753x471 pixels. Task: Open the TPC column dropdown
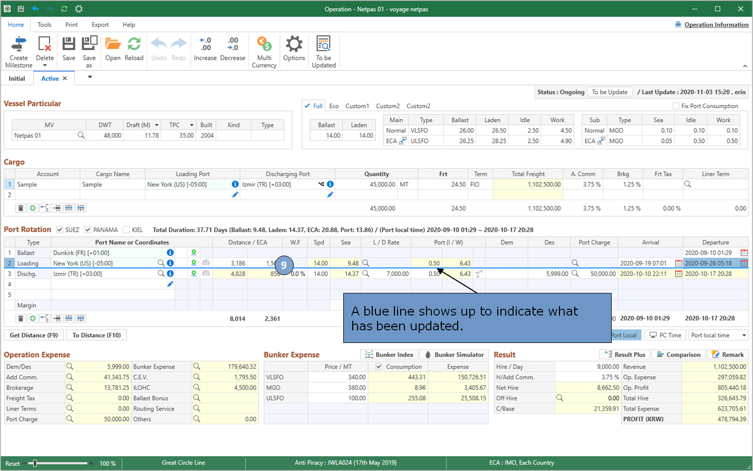click(192, 125)
